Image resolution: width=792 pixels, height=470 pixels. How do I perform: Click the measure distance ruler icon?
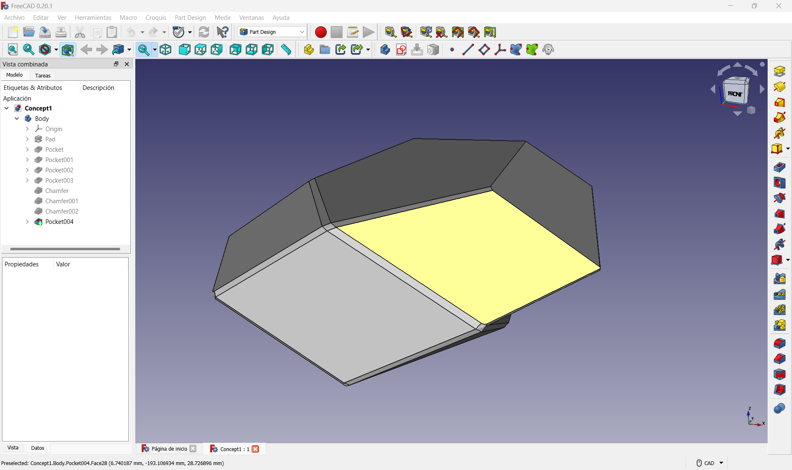tap(286, 50)
